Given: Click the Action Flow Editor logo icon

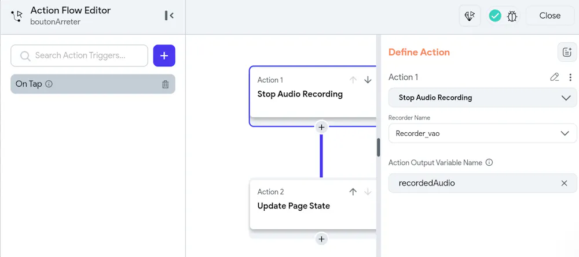Looking at the screenshot, I should coord(17,16).
